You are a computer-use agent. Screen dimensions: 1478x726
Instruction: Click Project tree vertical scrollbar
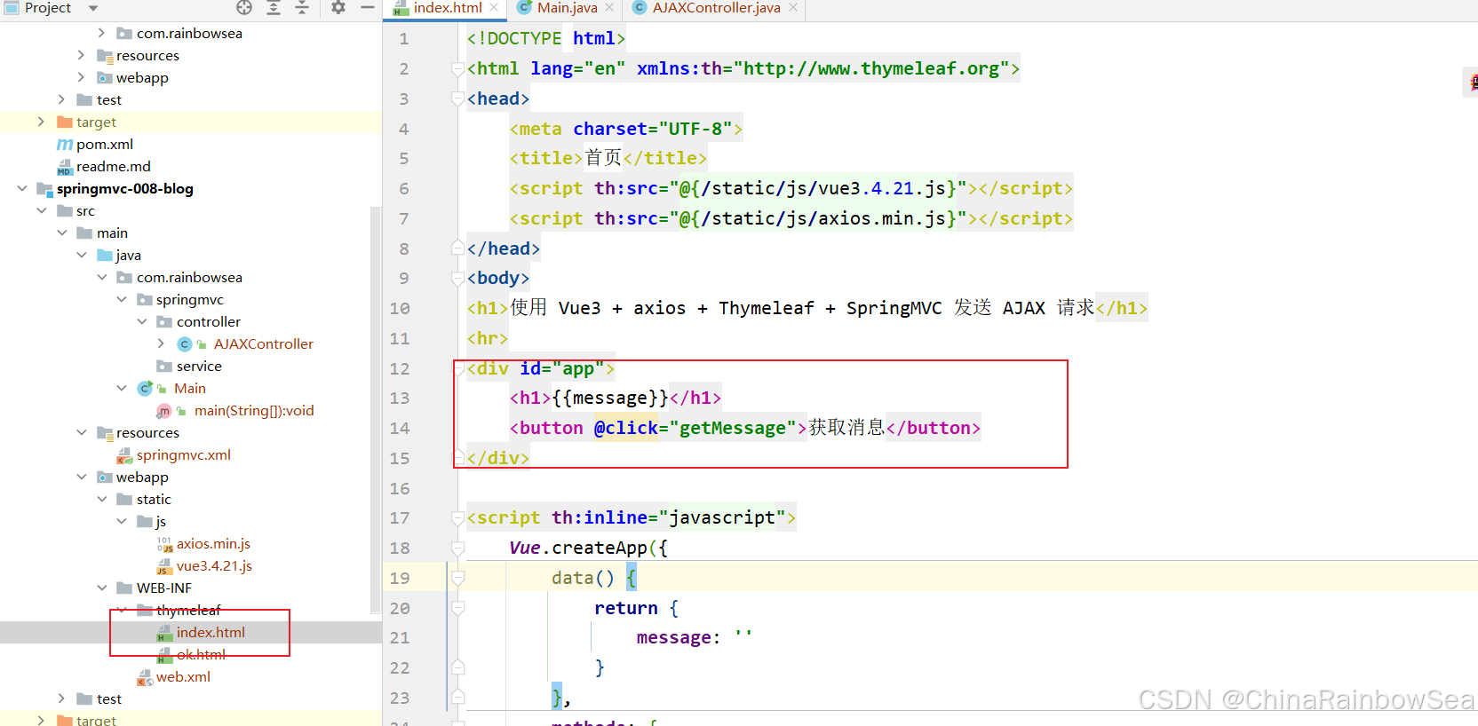click(376, 408)
